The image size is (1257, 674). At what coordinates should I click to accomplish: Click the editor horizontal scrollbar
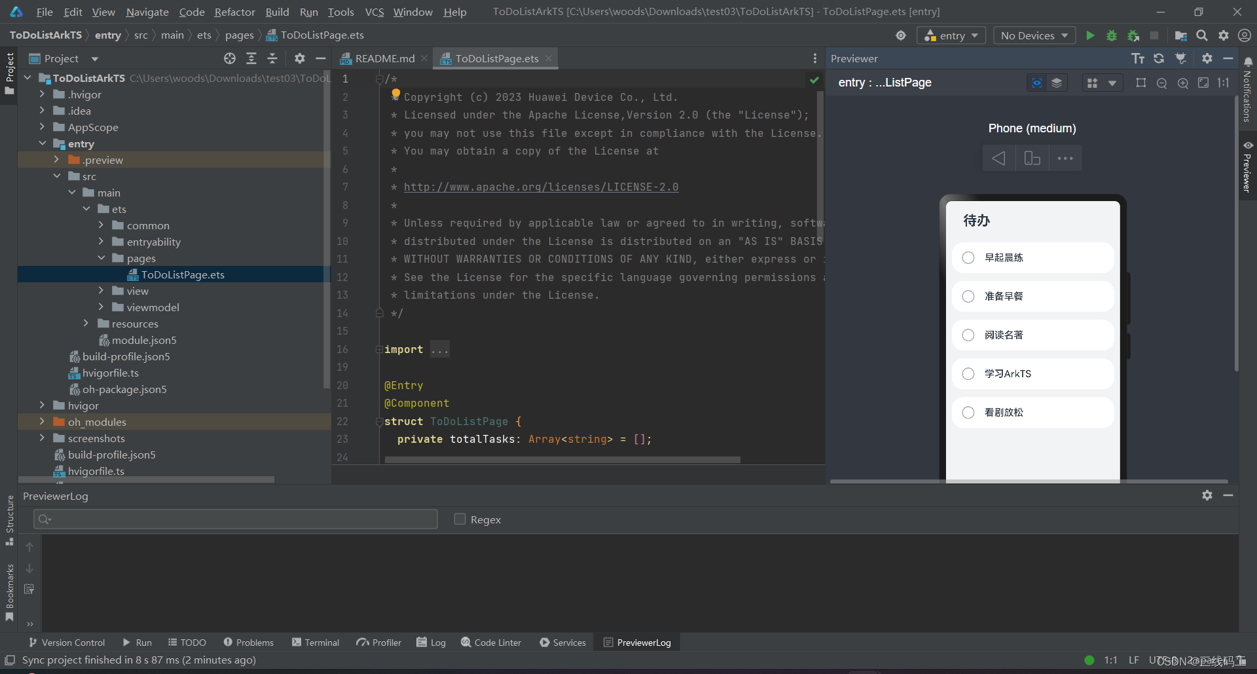coord(562,460)
